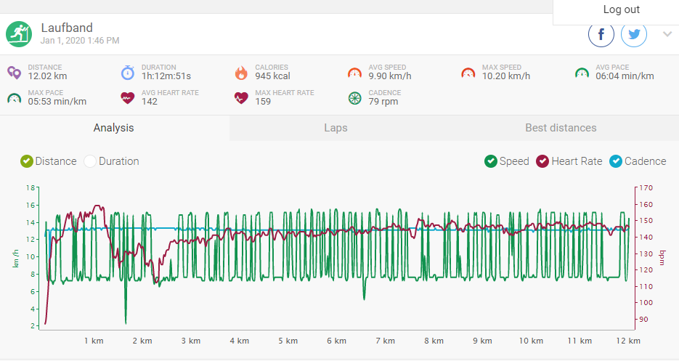Click the 6 km chart axis marker
Screen dimensions: 679x361
click(x=337, y=340)
